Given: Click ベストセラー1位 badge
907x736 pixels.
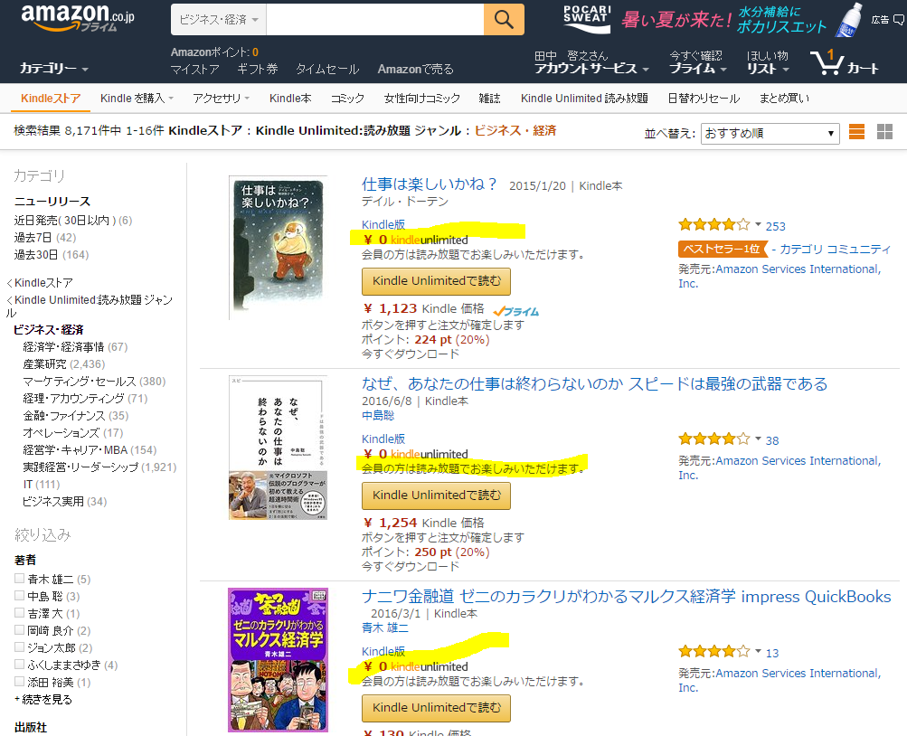Looking at the screenshot, I should [x=722, y=250].
